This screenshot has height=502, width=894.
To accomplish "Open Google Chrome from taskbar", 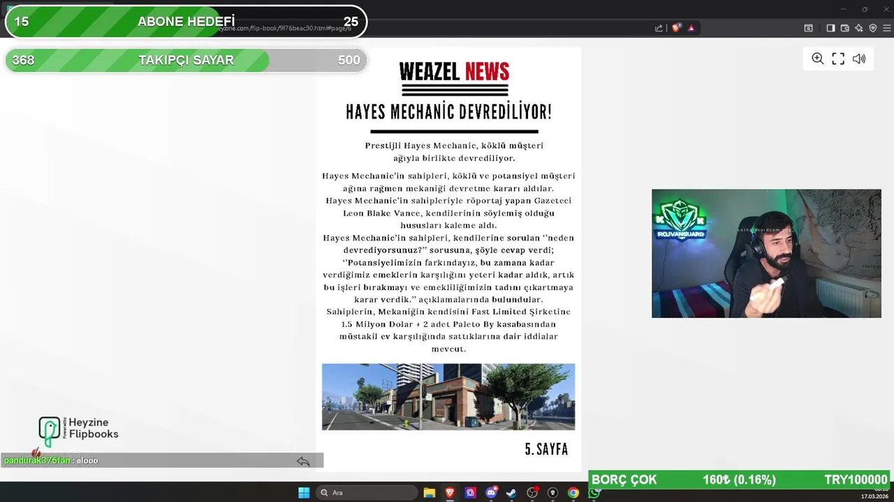I will (573, 493).
